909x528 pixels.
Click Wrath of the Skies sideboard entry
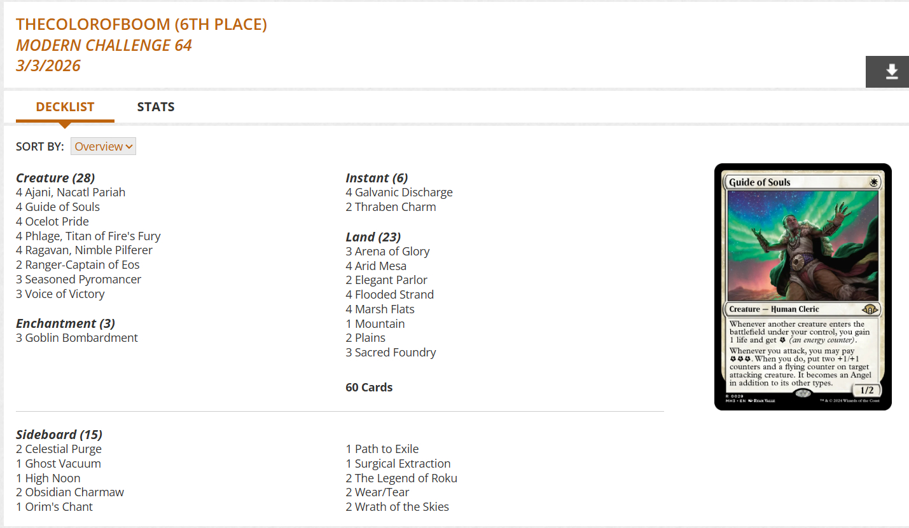(401, 507)
